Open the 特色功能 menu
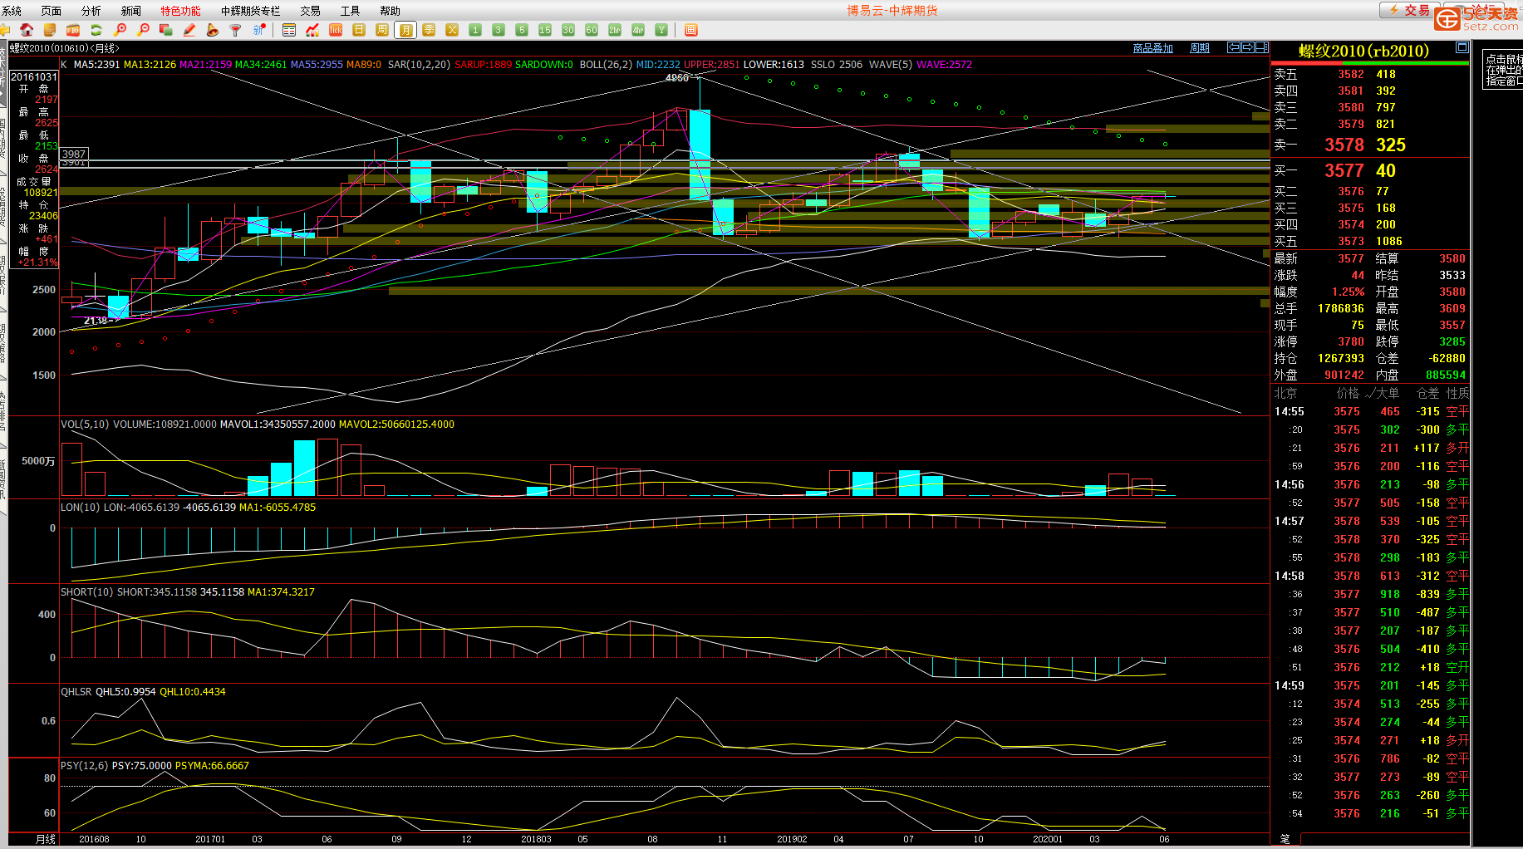Screen dimensions: 1523x849 pos(181,11)
